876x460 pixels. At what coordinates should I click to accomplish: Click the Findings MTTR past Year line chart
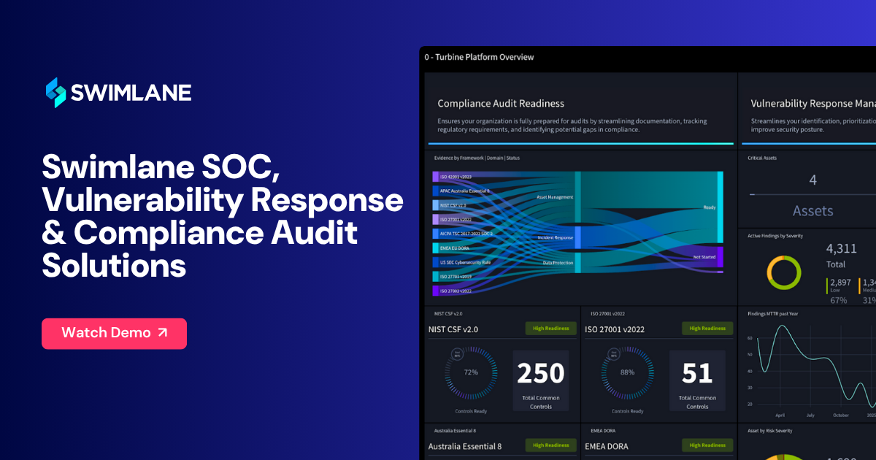click(x=810, y=369)
